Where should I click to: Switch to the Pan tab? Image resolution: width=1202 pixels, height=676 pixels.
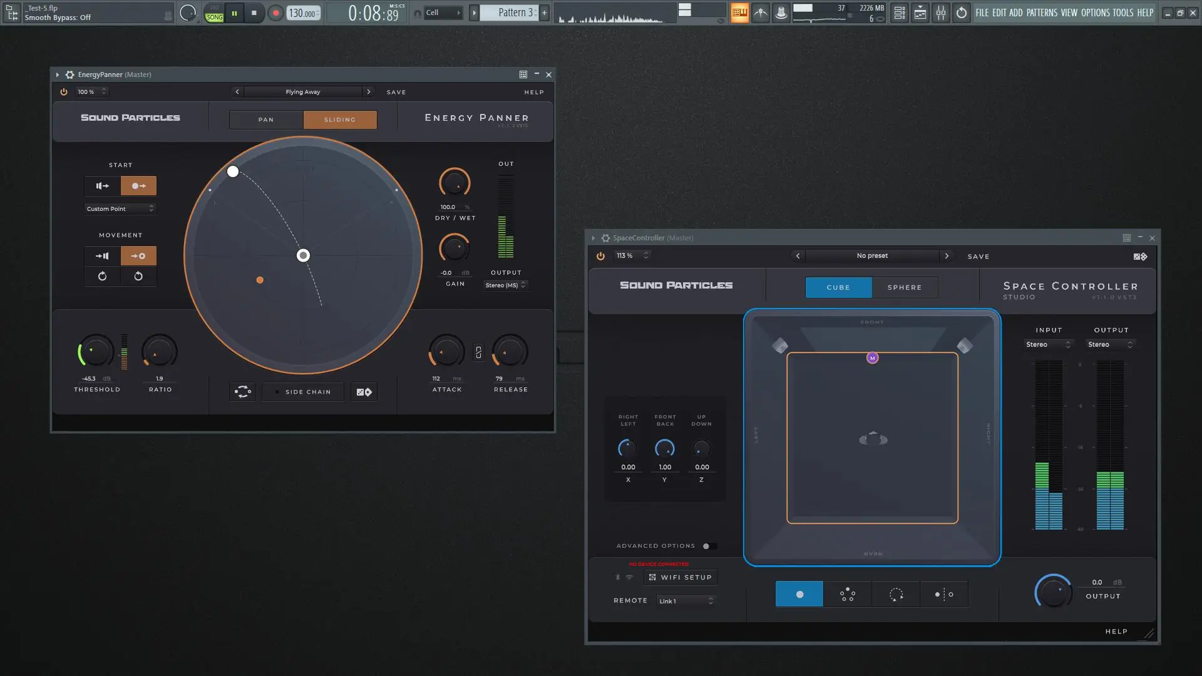pos(266,120)
